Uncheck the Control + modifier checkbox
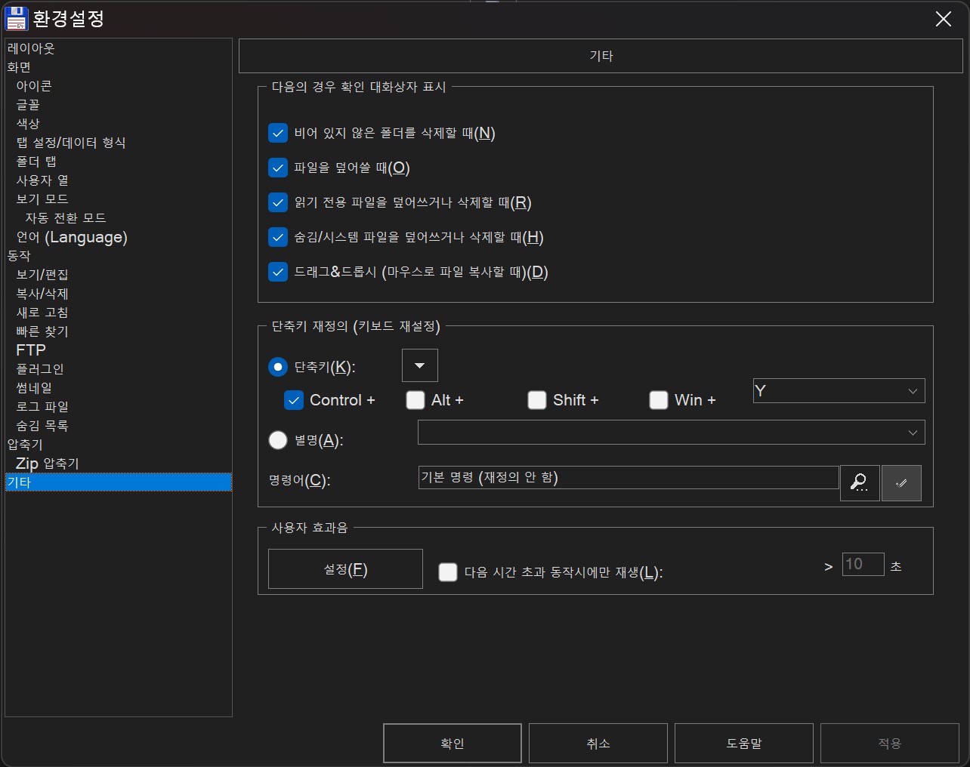Screen dimensions: 970x767 pos(294,400)
